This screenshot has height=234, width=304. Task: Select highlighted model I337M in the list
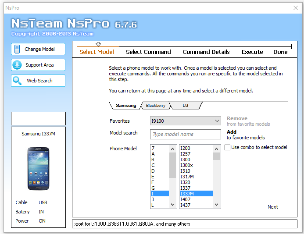coord(196,194)
